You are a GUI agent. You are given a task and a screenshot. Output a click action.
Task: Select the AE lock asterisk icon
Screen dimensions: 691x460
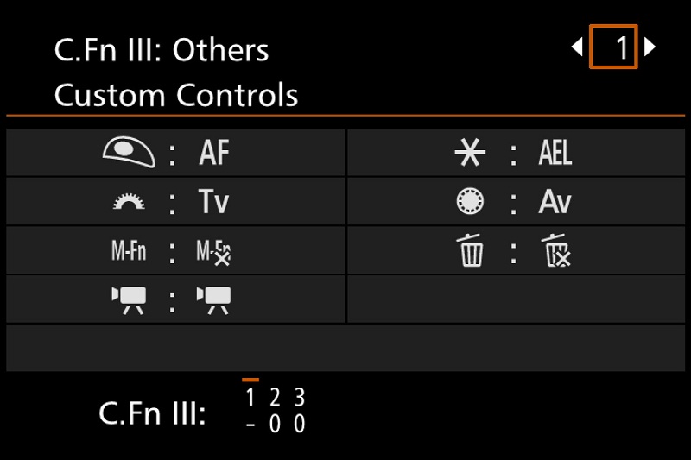point(470,153)
